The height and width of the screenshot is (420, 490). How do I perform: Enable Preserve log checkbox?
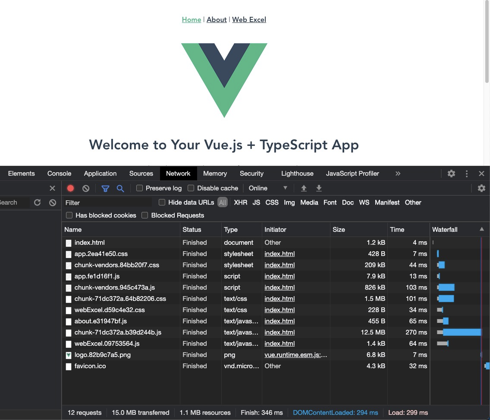pos(139,188)
